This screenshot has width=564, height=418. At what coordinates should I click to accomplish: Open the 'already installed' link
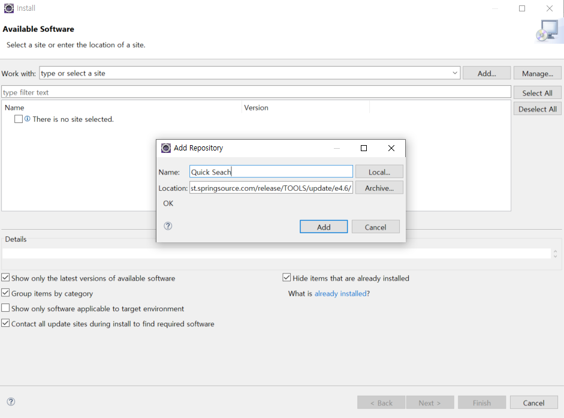coord(340,293)
